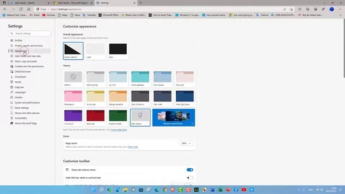Select Dark overall appearance

click(118, 51)
